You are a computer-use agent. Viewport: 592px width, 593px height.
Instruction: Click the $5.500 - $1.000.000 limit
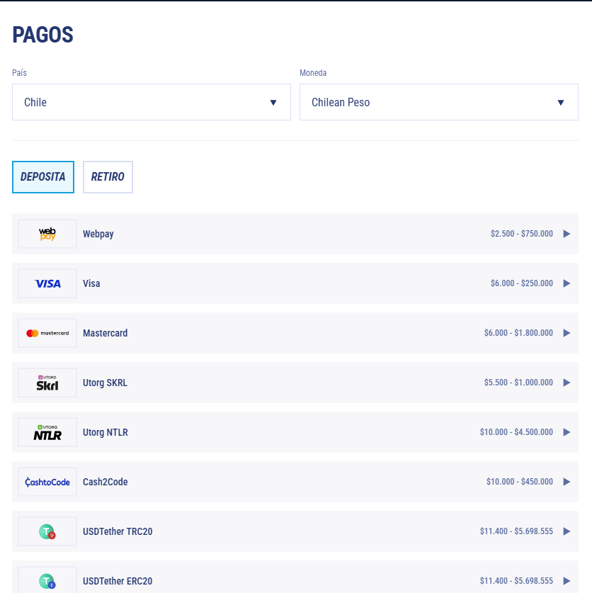click(518, 383)
